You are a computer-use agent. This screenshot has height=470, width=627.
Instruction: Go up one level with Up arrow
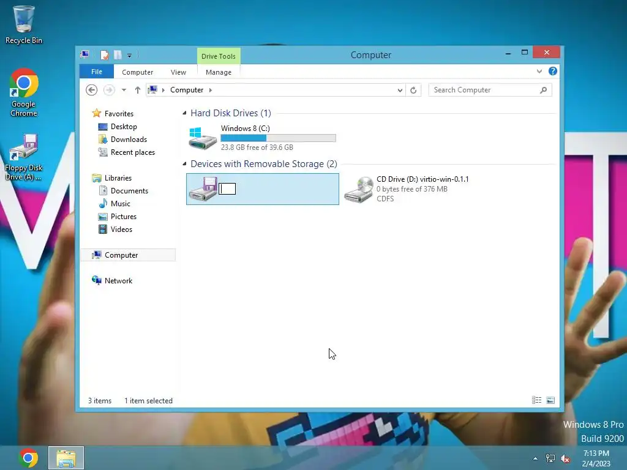[138, 90]
